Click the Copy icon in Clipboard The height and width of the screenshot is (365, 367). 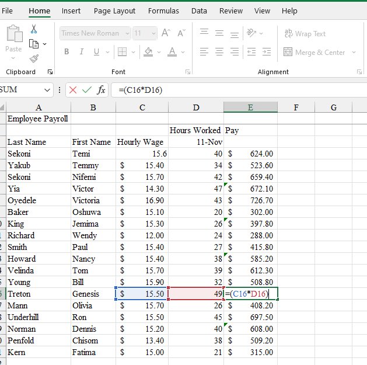coord(34,44)
